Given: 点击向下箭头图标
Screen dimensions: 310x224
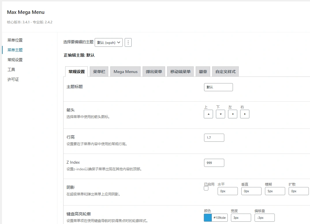Looking at the screenshot, I should pyautogui.click(x=221, y=114).
